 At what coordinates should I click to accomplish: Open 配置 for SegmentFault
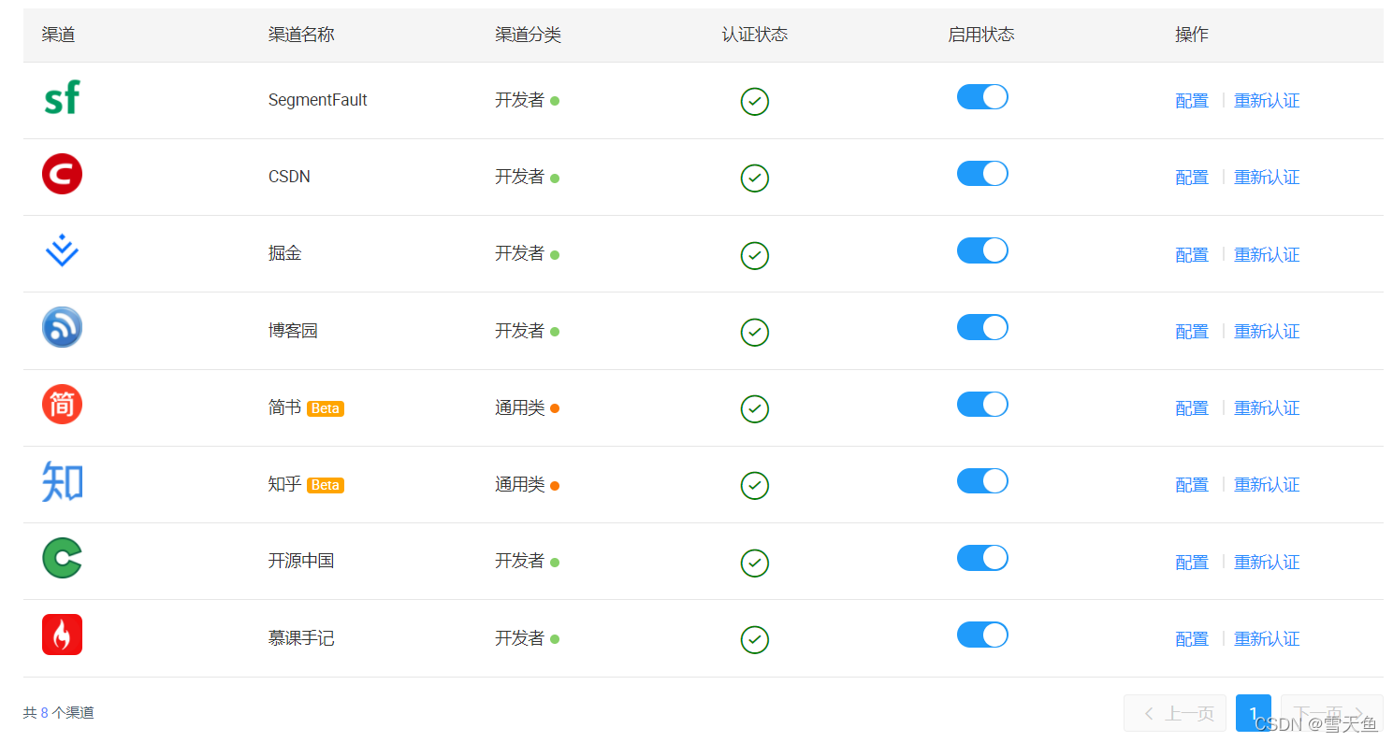pos(1192,101)
